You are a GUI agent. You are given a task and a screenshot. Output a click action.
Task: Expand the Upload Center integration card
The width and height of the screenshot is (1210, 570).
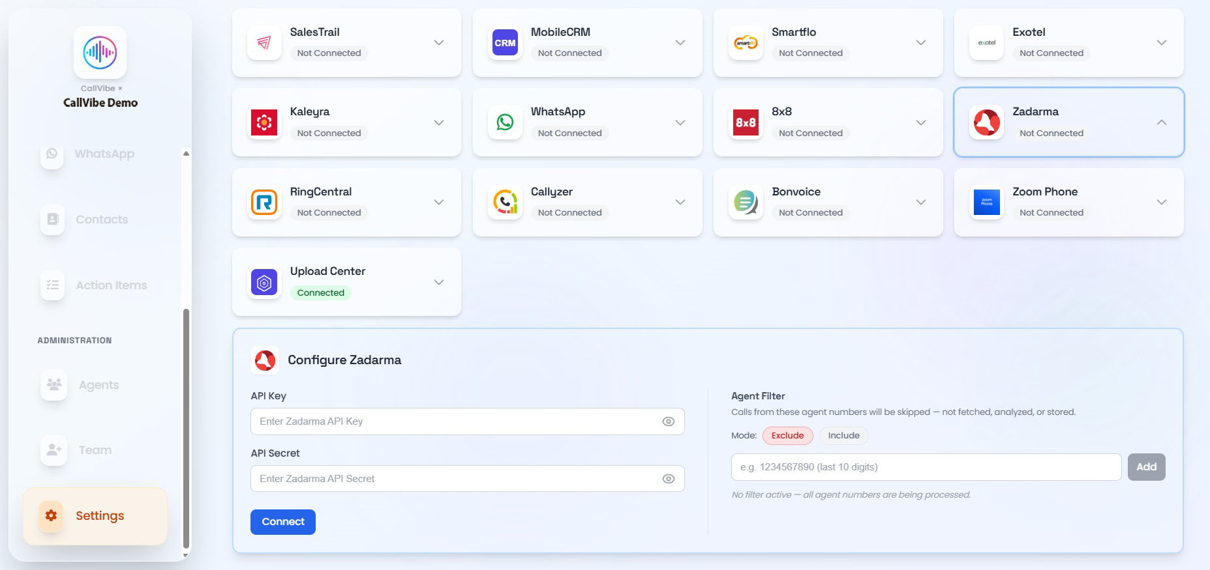(x=439, y=282)
